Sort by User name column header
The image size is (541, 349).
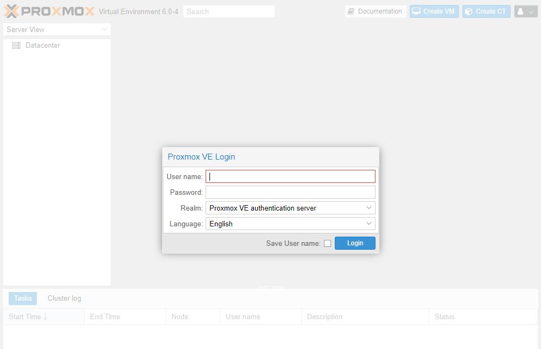(260, 316)
